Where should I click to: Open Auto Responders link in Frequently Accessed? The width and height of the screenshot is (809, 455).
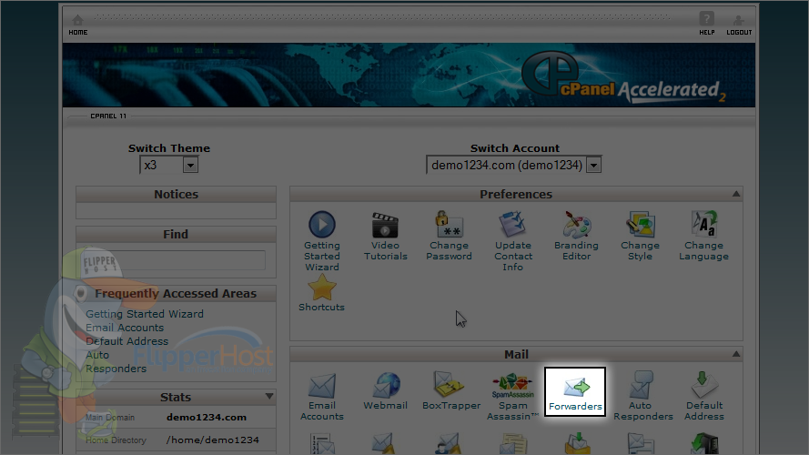(x=116, y=361)
